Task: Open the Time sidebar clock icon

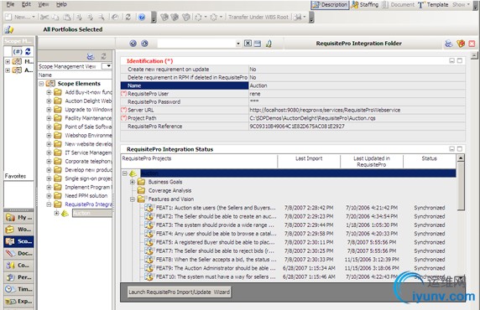Action: tap(10, 289)
